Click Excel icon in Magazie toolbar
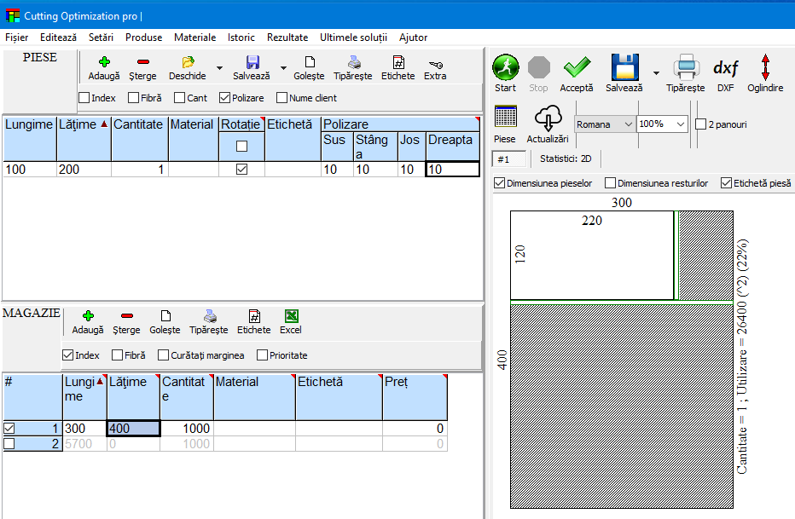The width and height of the screenshot is (795, 519). click(x=291, y=316)
